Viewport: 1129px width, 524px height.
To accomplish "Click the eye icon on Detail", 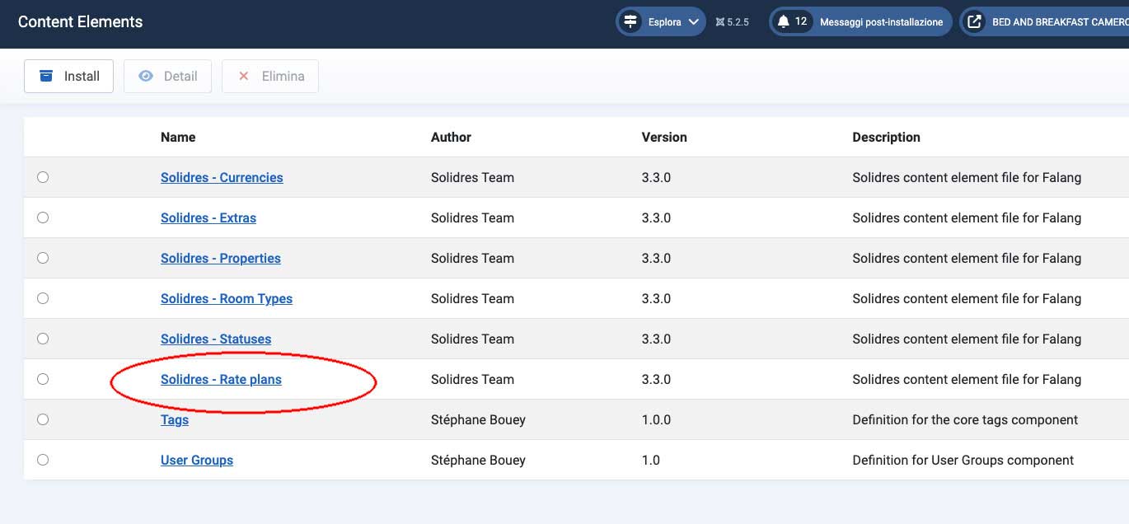I will [x=146, y=76].
